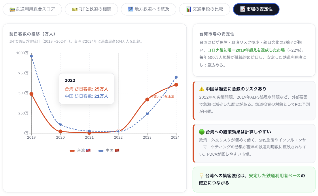Click the green 安定した鉄道利用者ベース highlighted text
The width and height of the screenshot is (318, 196).
click(275, 176)
